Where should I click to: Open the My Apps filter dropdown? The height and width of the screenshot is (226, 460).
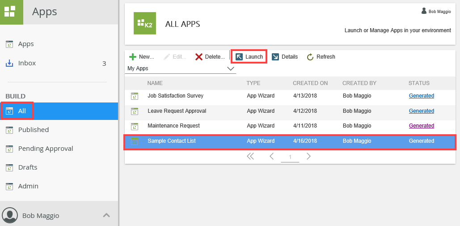click(231, 68)
